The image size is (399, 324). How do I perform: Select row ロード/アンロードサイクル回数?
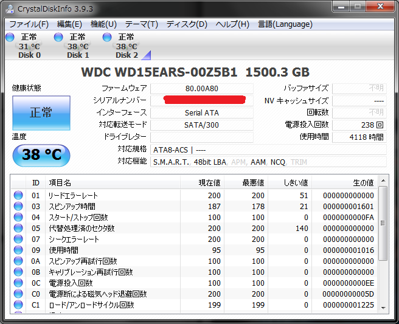[x=194, y=305]
